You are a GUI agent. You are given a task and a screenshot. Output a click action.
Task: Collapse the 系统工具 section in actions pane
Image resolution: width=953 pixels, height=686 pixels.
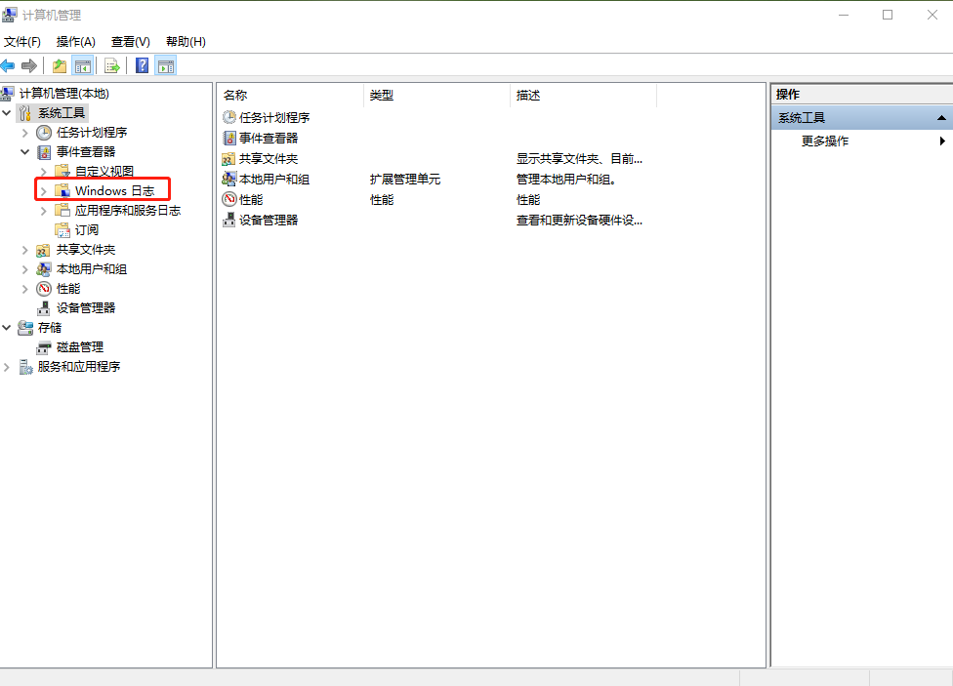click(x=941, y=118)
